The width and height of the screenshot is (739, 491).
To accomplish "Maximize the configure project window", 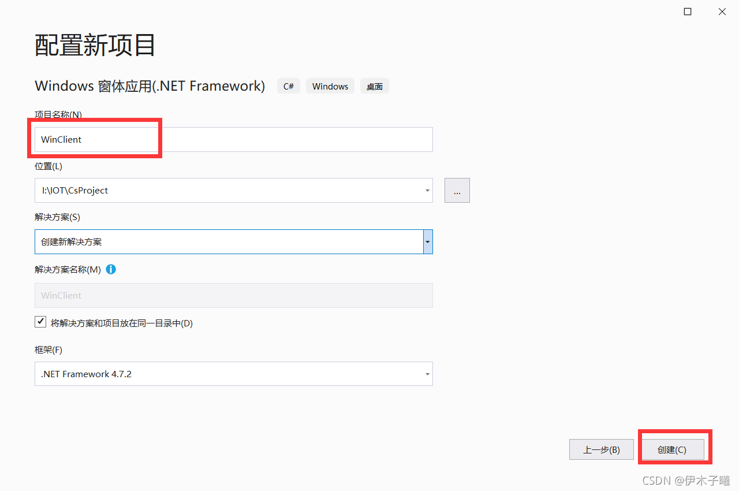I will coord(688,12).
